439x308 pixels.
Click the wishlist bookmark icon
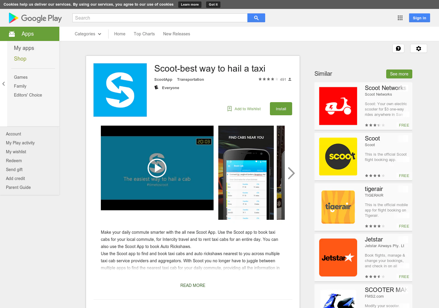pyautogui.click(x=230, y=109)
